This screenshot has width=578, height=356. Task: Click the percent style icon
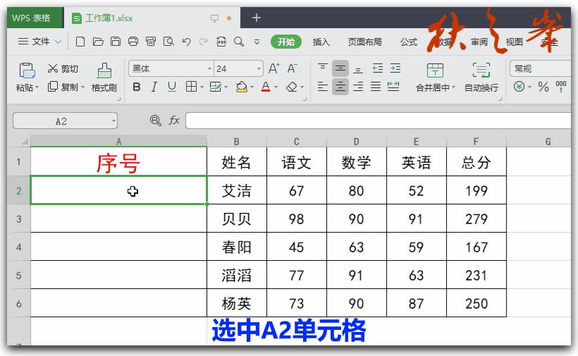click(543, 87)
